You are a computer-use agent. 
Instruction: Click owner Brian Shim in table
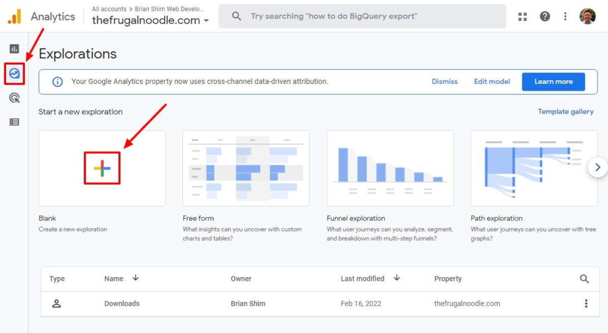pyautogui.click(x=248, y=304)
